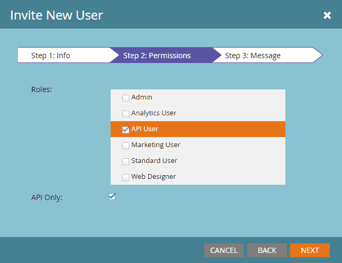Viewport: 342px width, 263px height.
Task: Check the Standard User role checkbox
Action: click(x=125, y=161)
